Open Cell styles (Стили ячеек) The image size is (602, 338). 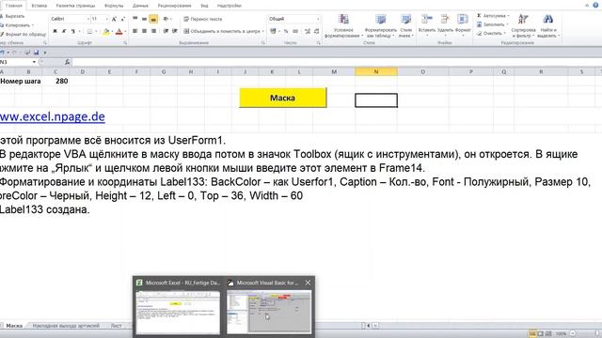(405, 25)
